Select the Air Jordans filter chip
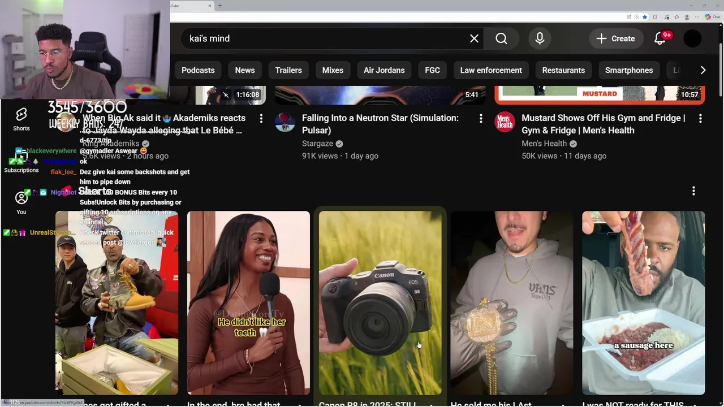 click(x=384, y=70)
